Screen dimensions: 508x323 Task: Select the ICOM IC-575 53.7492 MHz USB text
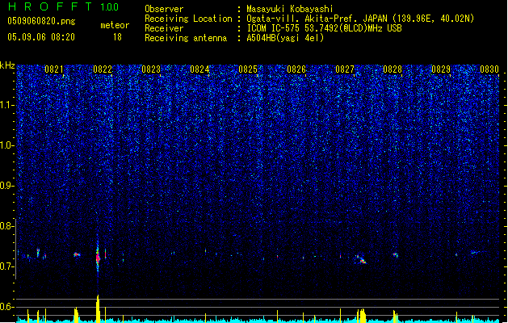click(x=325, y=28)
